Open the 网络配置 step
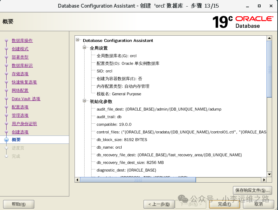The image size is (278, 210). point(20,90)
